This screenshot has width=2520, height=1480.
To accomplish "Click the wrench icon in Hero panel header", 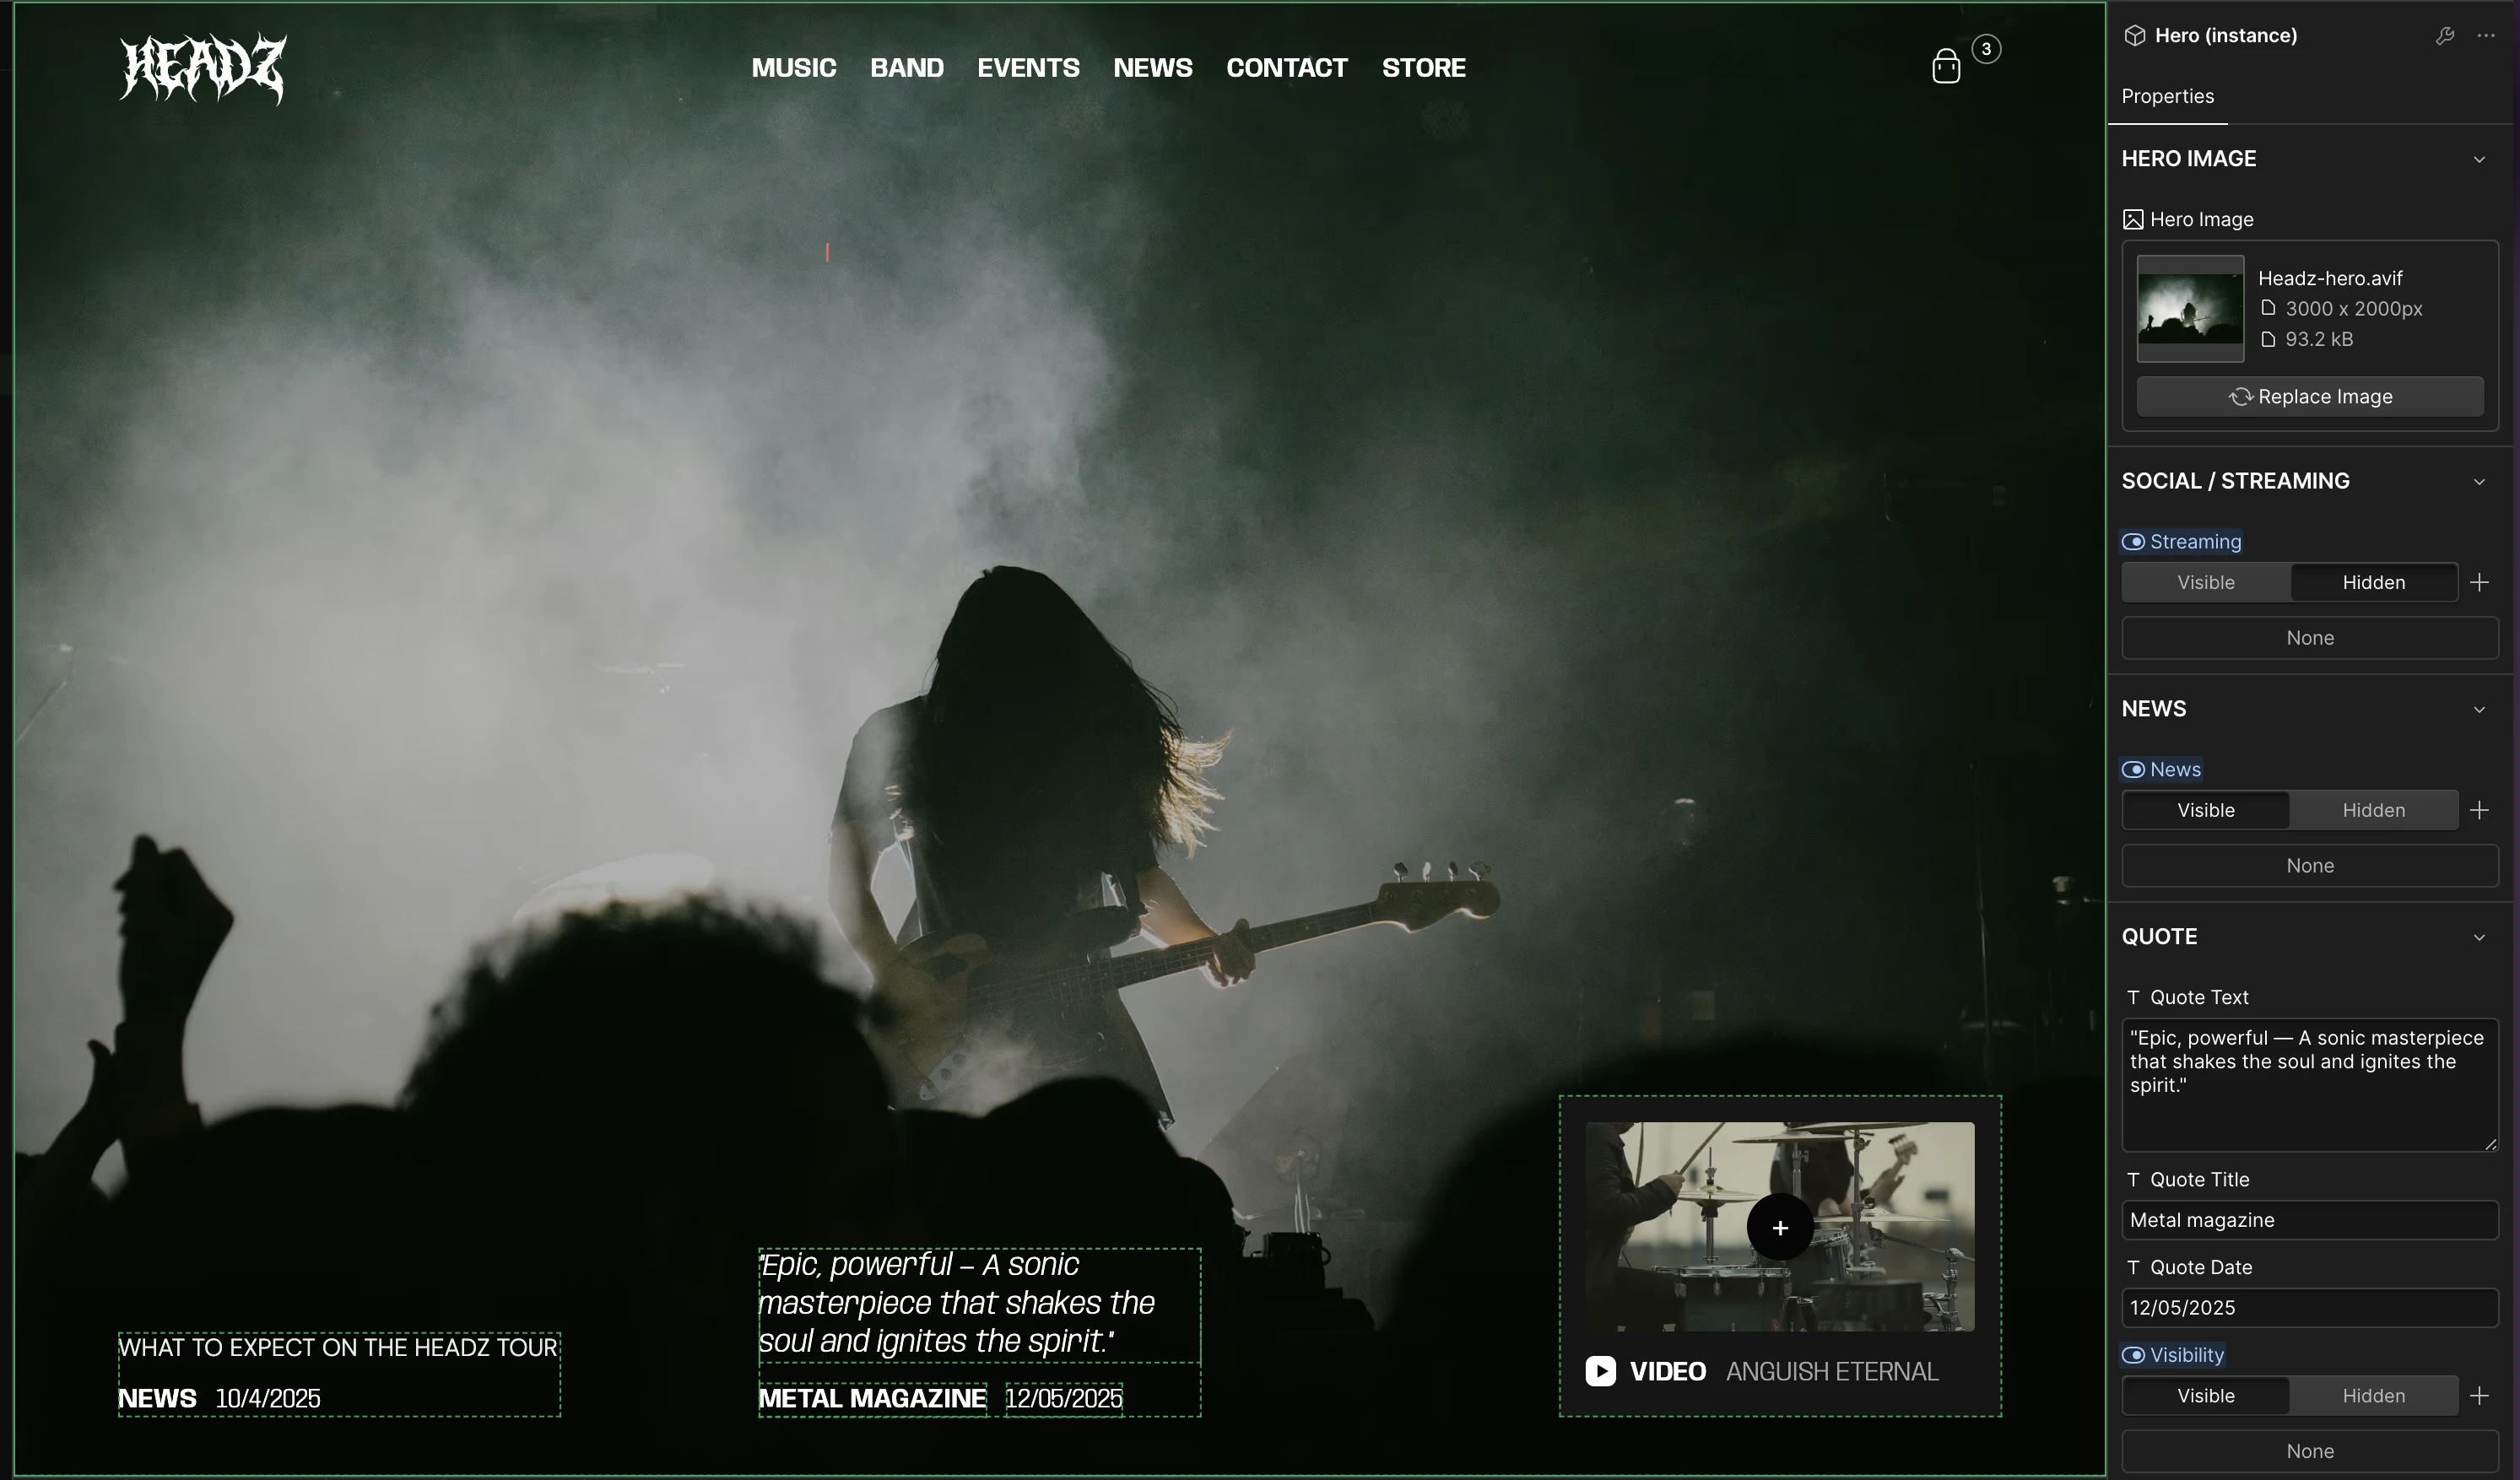I will (x=2444, y=36).
